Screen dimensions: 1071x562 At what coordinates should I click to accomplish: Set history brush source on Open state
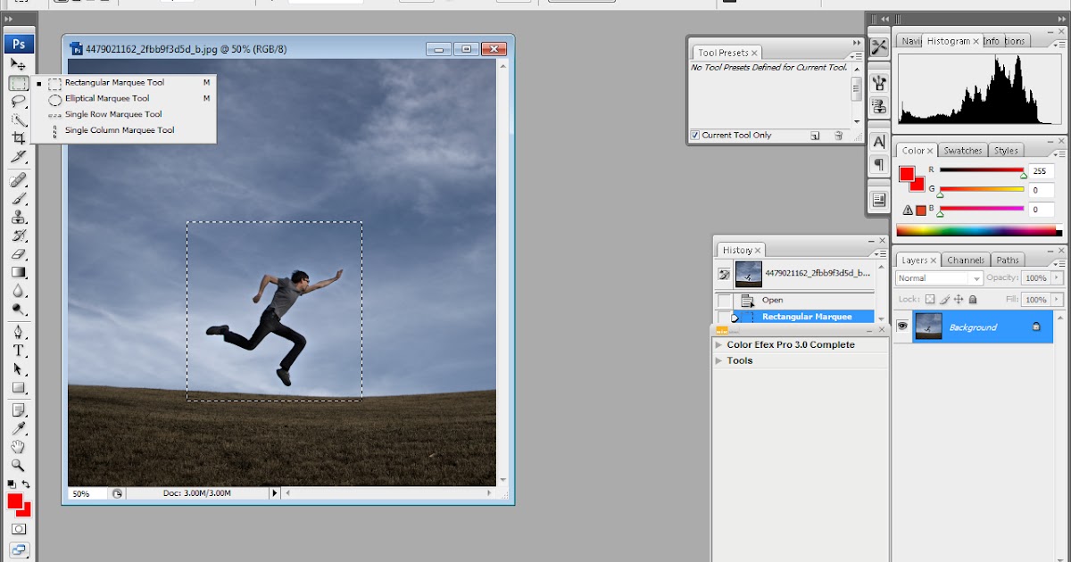(725, 301)
